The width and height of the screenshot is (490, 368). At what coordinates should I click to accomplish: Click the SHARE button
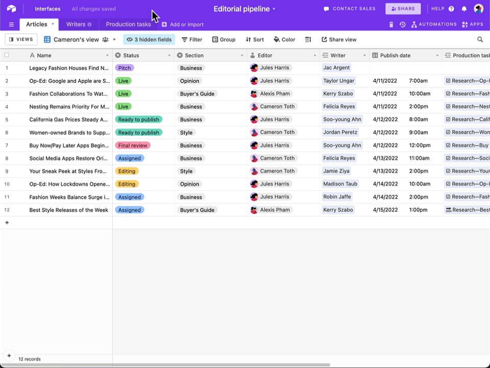point(403,9)
